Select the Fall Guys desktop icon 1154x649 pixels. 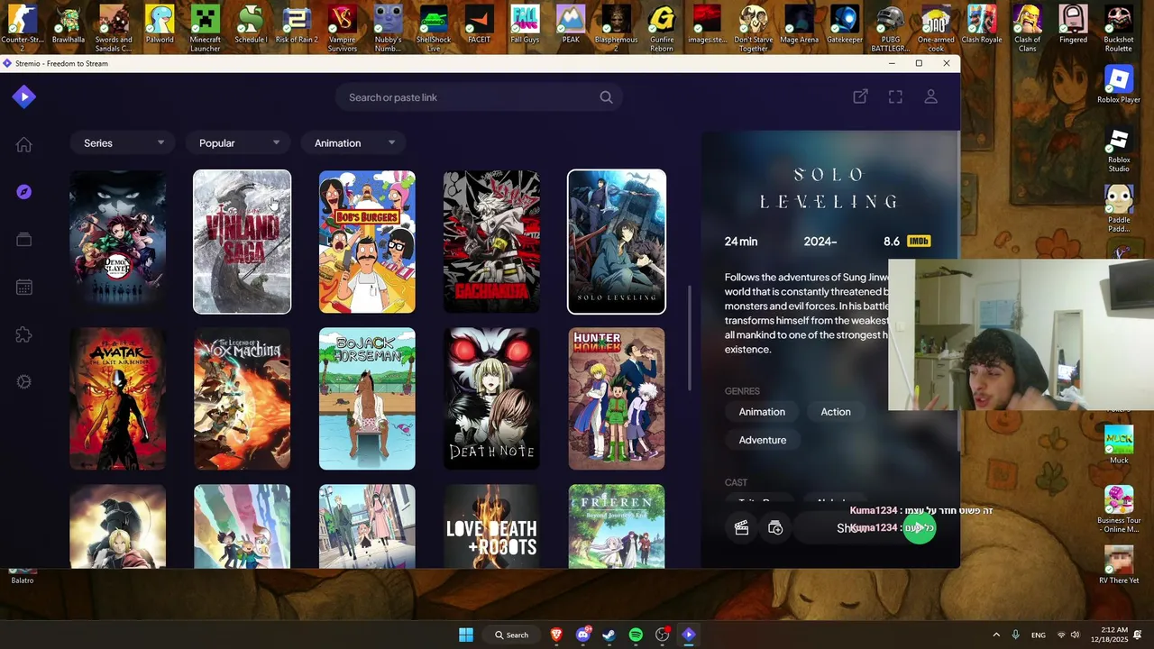[x=525, y=25]
